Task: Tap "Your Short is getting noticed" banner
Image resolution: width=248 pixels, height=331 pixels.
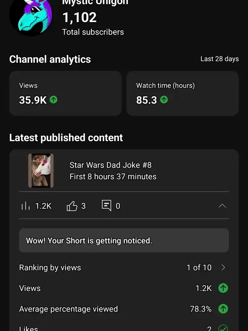Action: (x=124, y=241)
